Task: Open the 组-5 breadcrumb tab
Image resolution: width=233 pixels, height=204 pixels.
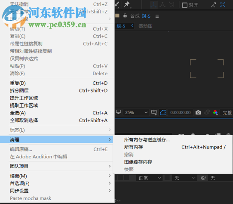Action: 121,26
